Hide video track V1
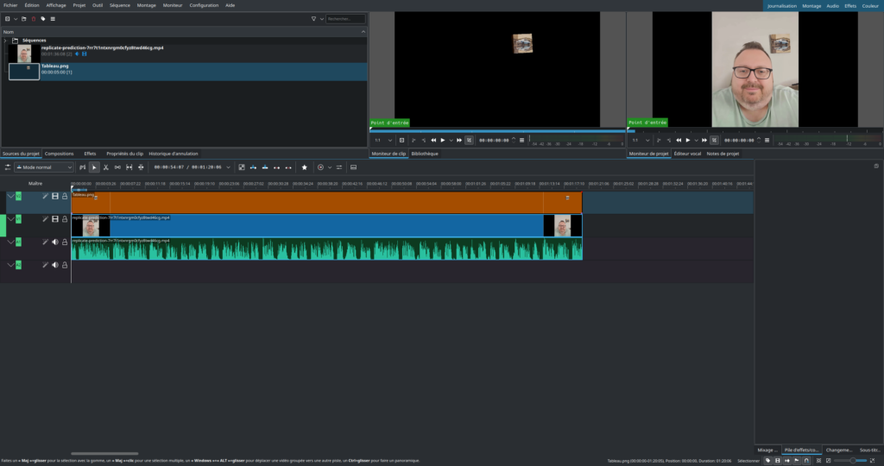Image resolution: width=884 pixels, height=466 pixels. coord(54,219)
